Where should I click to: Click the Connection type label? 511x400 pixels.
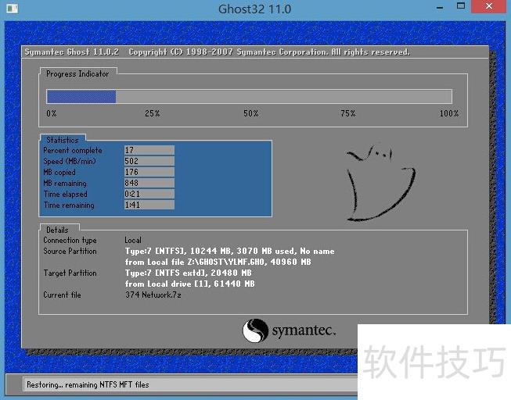pos(70,240)
